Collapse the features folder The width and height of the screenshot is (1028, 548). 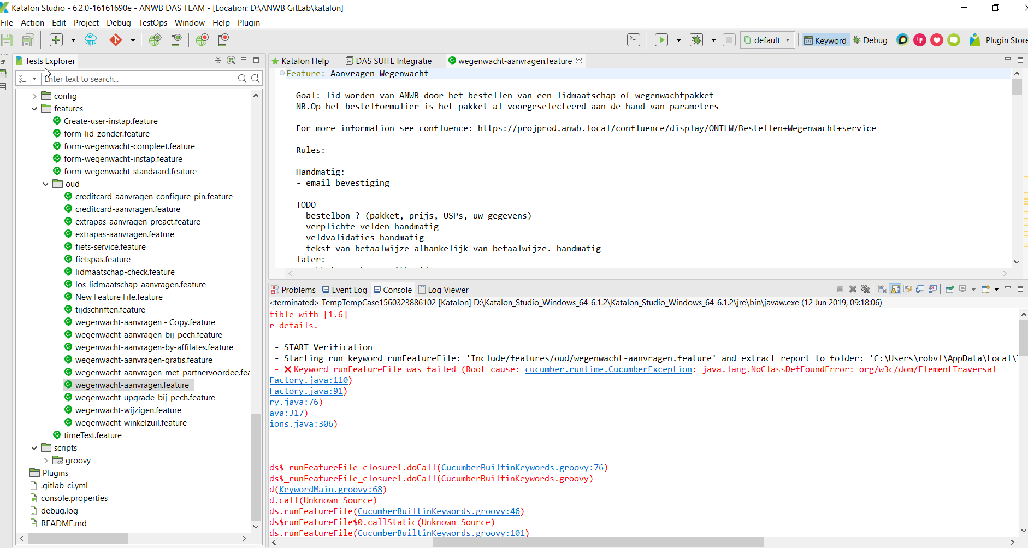(x=34, y=109)
